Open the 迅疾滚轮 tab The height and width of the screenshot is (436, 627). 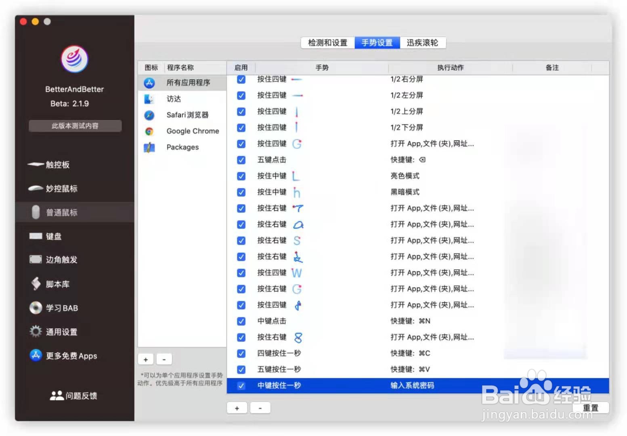click(x=423, y=42)
